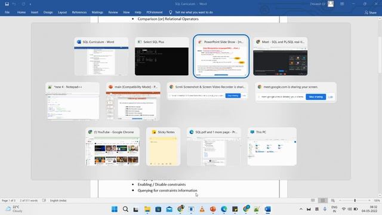Switch to YouTube - Google Chrome thumbnail

(113, 146)
